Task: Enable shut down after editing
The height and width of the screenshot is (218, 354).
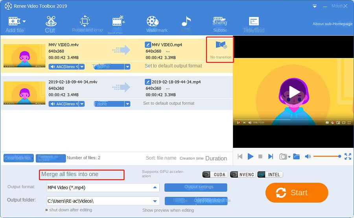Action: pos(46,210)
